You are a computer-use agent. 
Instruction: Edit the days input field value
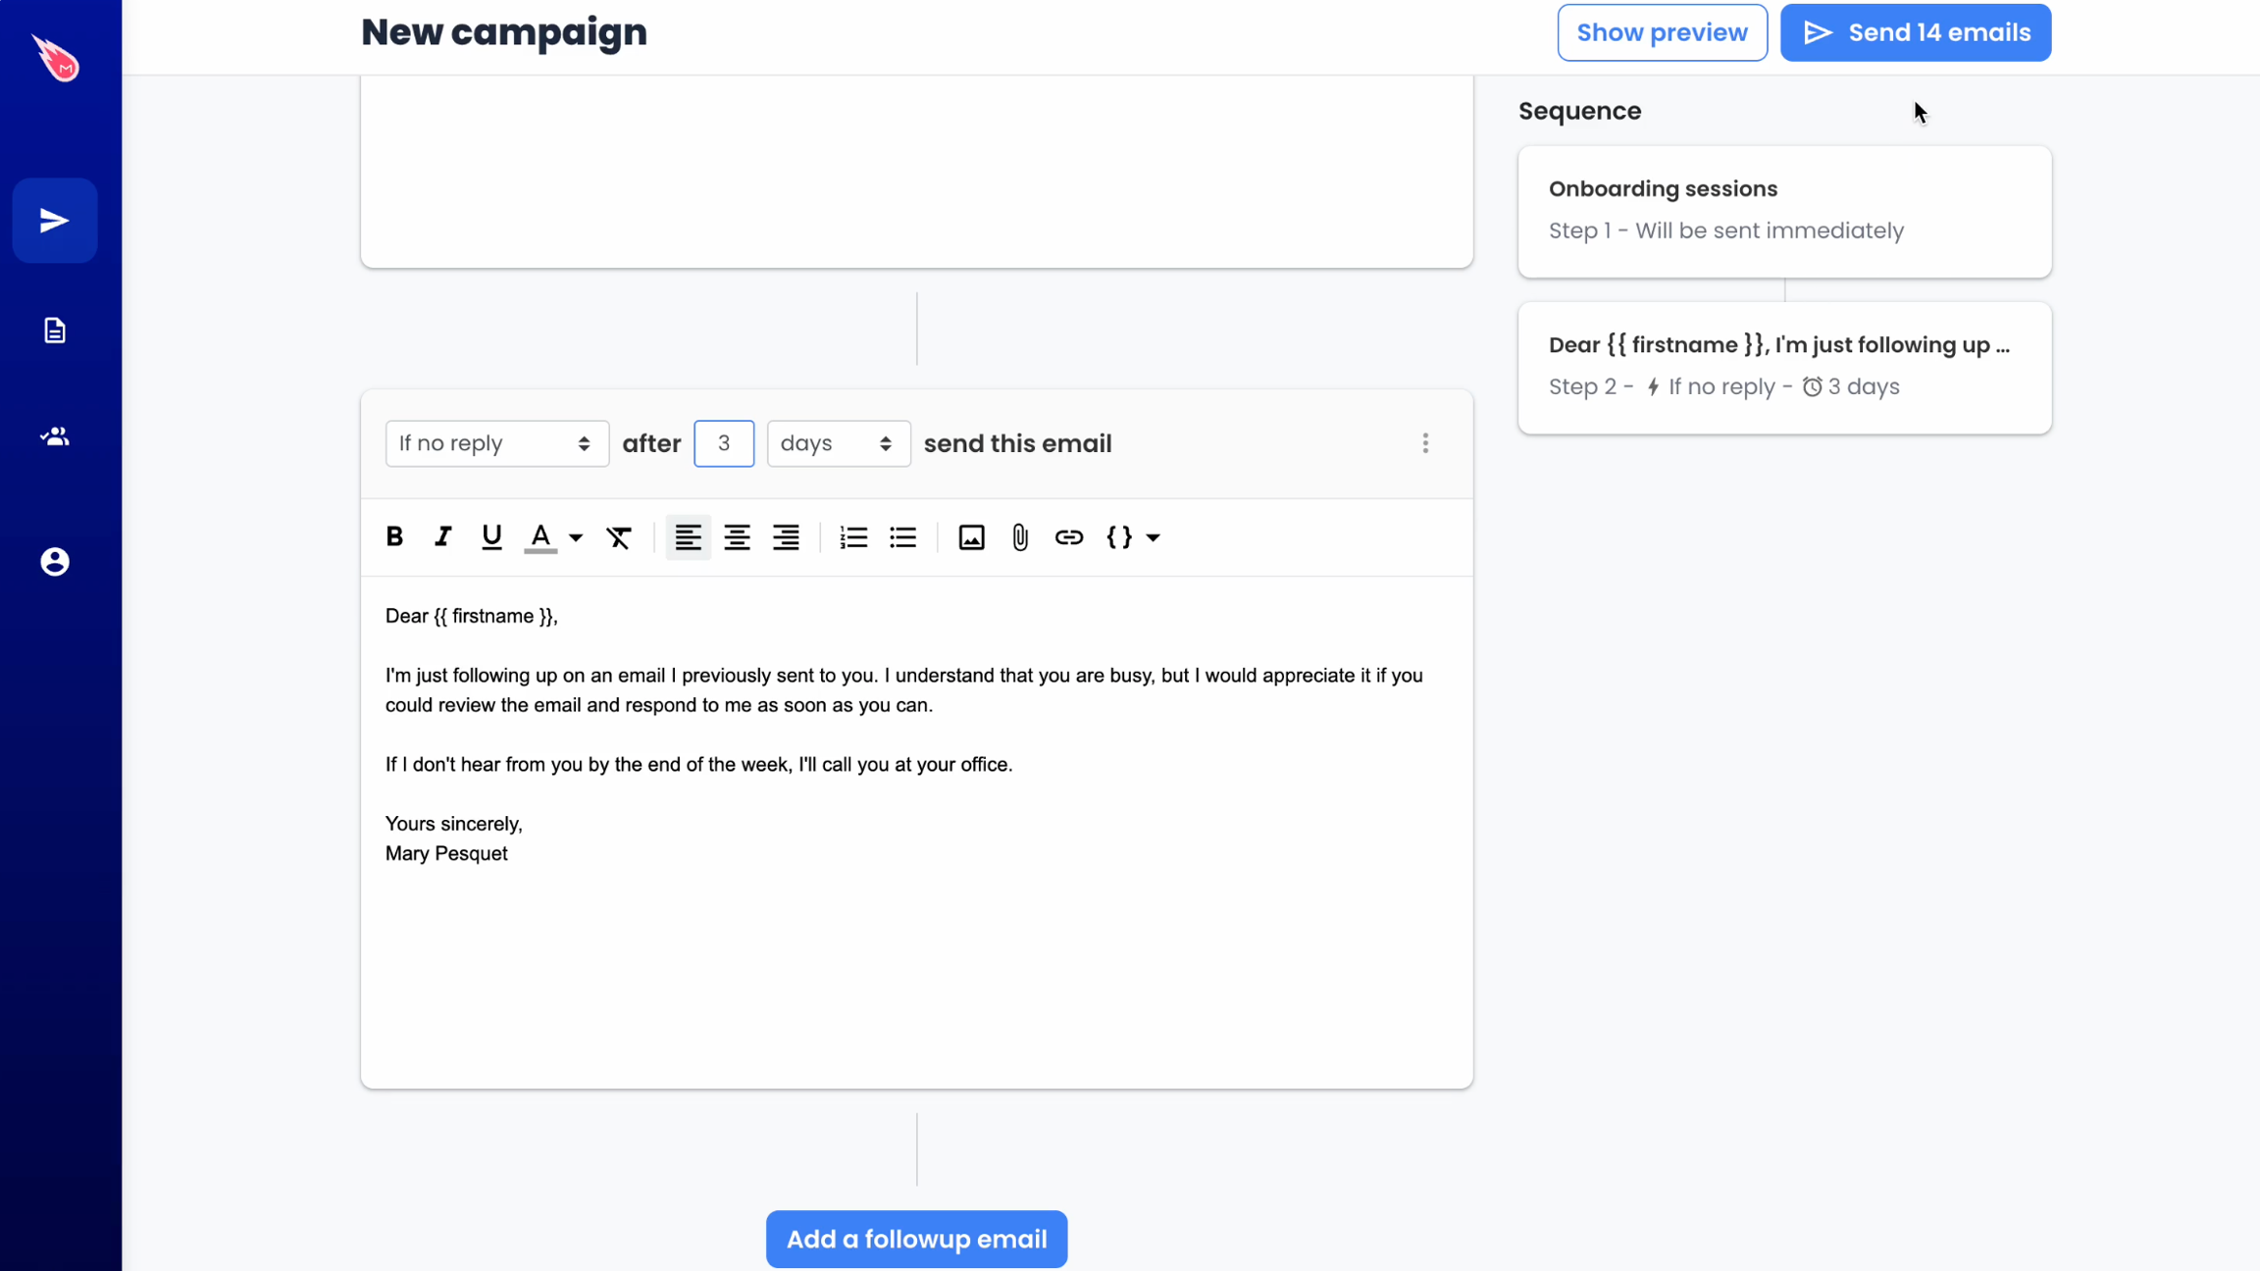(723, 444)
